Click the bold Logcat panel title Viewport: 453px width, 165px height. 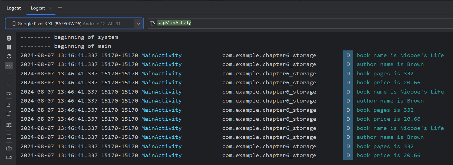[x=13, y=8]
